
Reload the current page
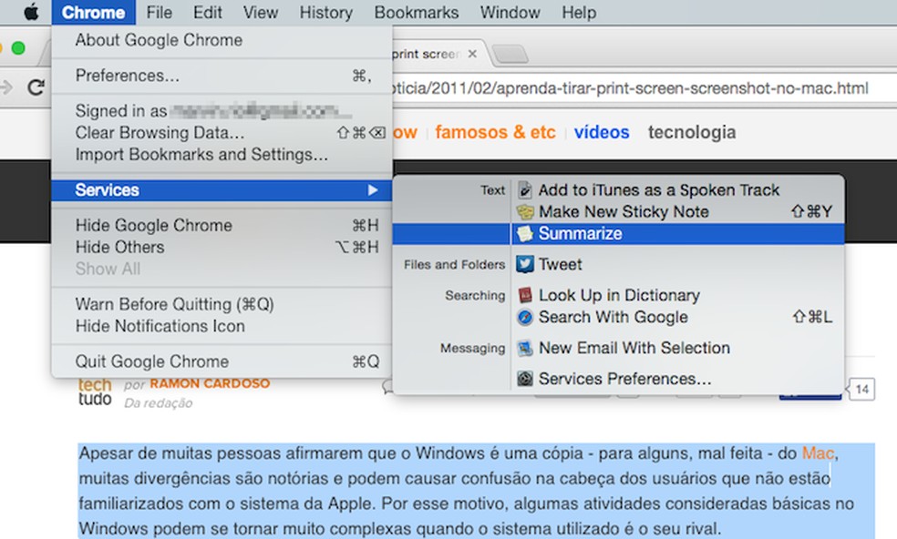[36, 88]
